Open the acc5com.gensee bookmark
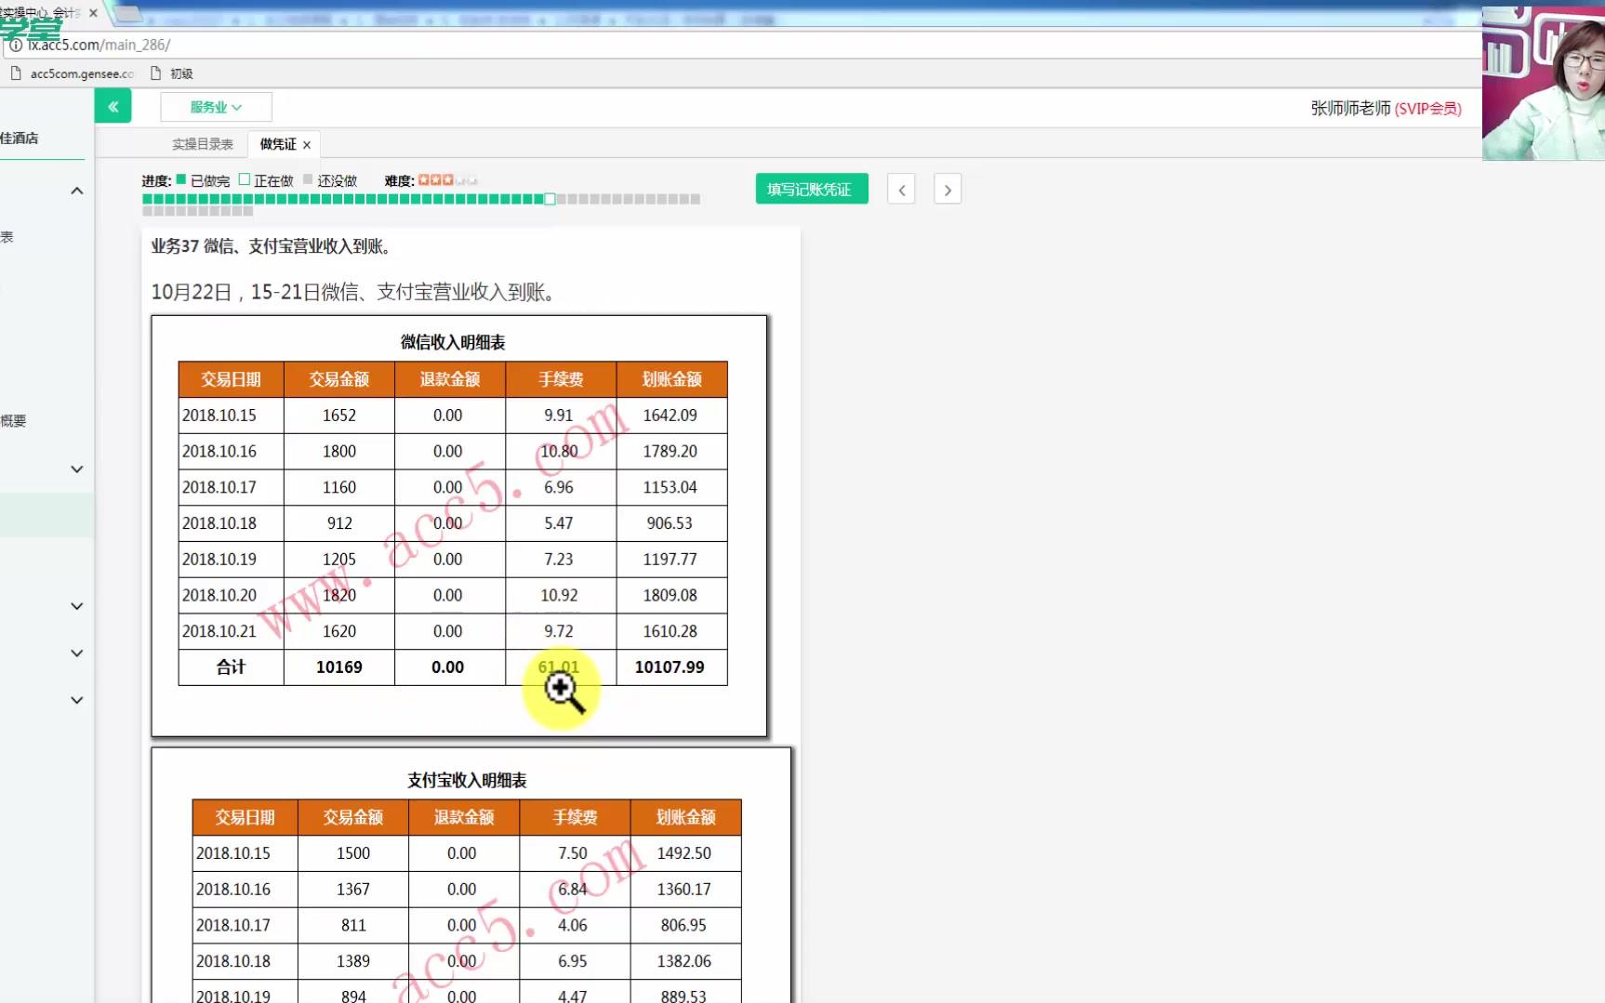The height and width of the screenshot is (1003, 1605). point(73,73)
